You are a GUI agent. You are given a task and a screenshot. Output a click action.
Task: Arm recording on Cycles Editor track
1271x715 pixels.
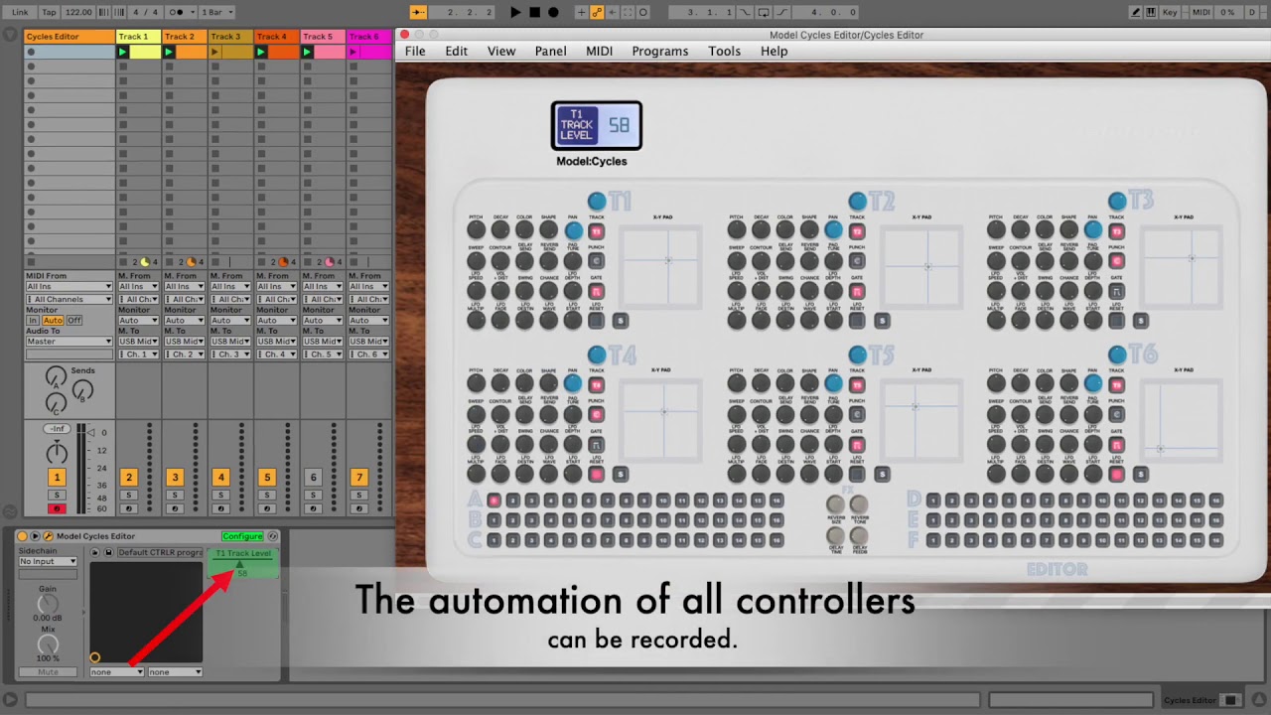[57, 508]
